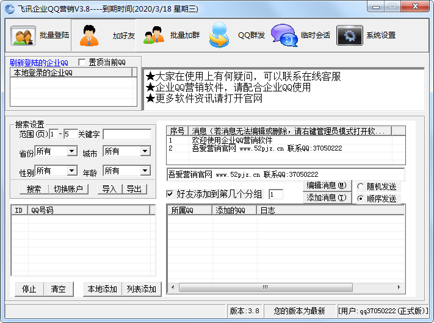
Task: Open the 年龄 dropdown list
Action: coord(145,171)
